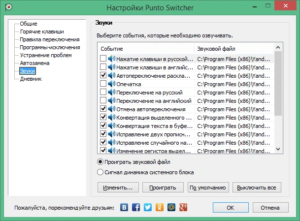Enable checkbox for Нажатие клавиши в английс

tap(103, 67)
